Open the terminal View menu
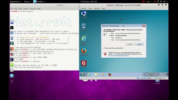The height and width of the screenshot is (100, 178). 20,9
